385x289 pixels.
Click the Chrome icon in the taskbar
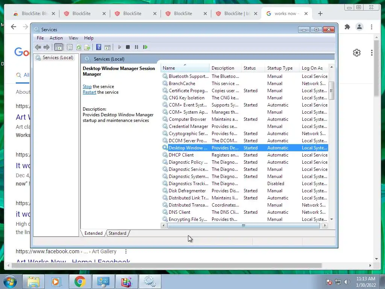80,281
